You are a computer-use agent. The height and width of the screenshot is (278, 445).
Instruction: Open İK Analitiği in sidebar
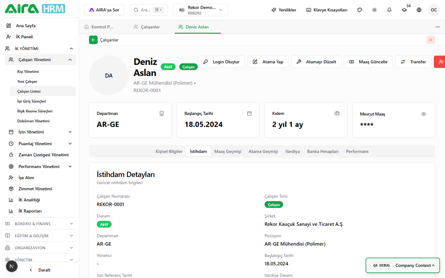click(40, 200)
